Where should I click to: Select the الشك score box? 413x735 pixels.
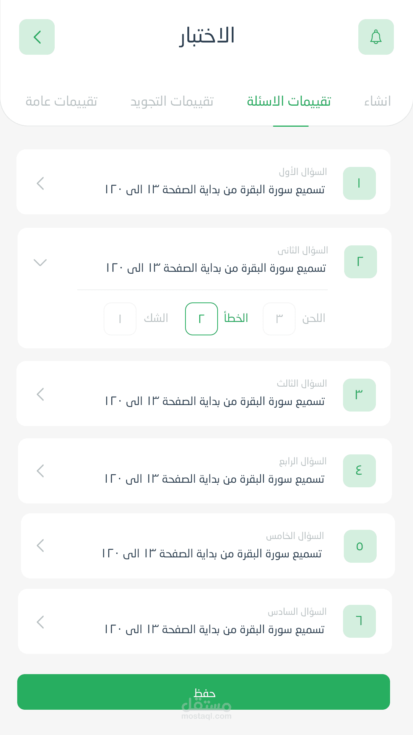[x=120, y=319]
